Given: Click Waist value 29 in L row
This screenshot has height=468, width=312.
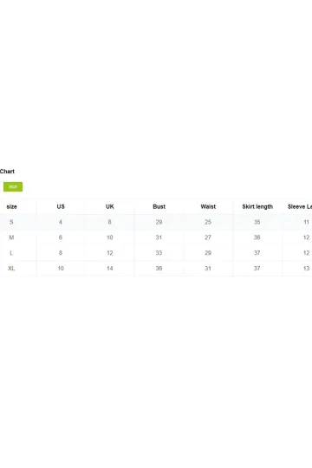Looking at the screenshot, I should [208, 253].
